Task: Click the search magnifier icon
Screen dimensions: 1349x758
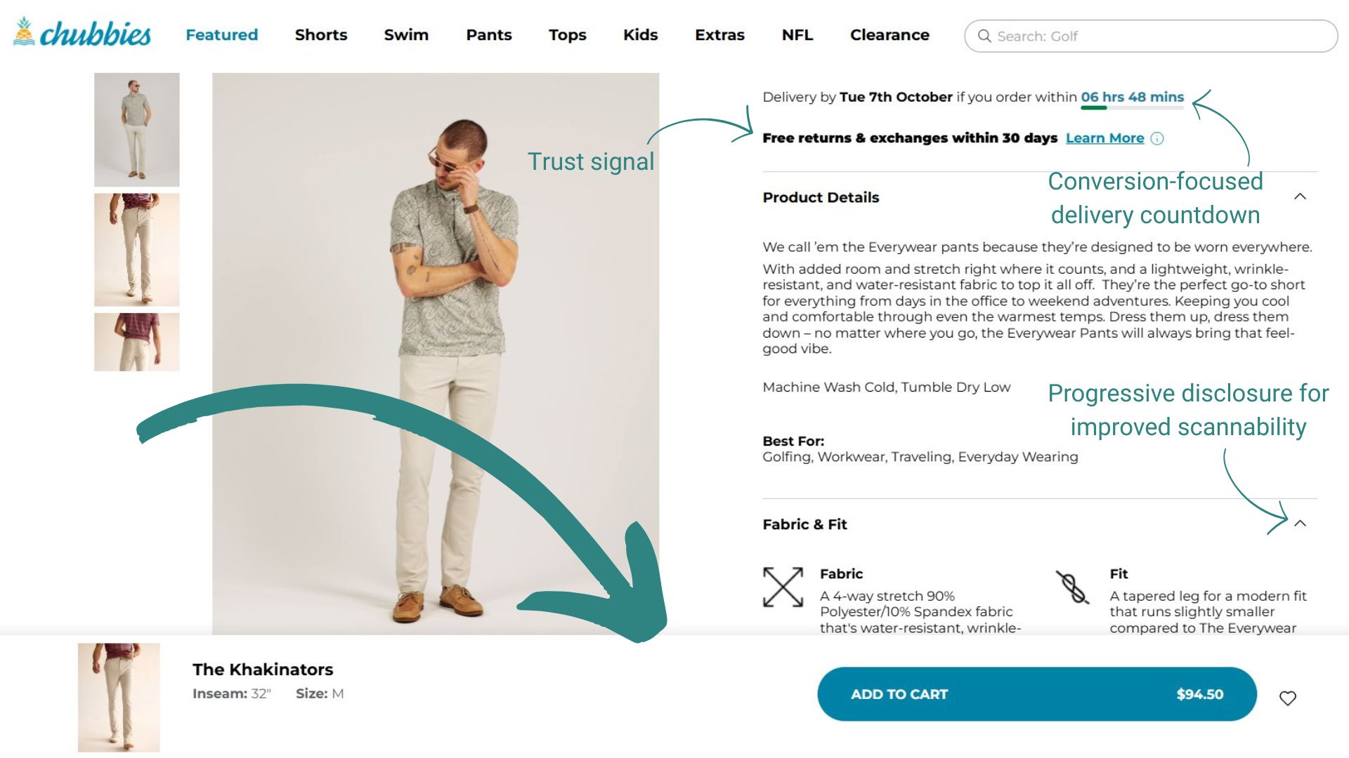Action: point(984,36)
